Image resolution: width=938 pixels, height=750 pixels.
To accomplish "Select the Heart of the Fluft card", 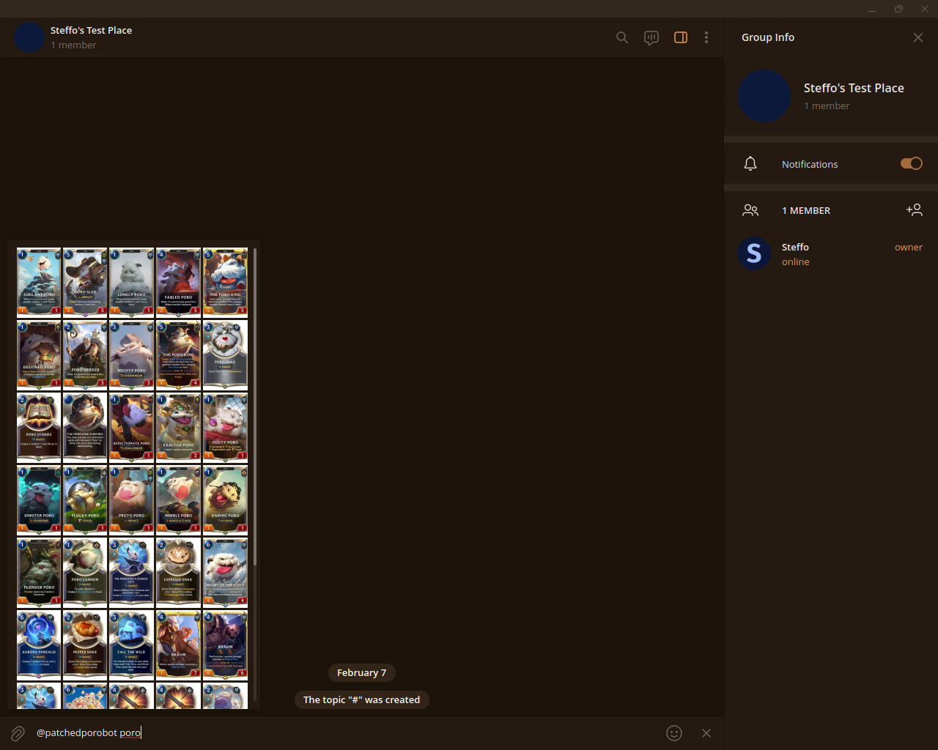I will 225,572.
